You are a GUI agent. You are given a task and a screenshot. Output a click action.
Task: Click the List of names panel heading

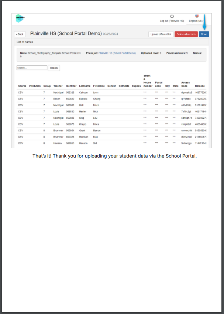pos(25,42)
